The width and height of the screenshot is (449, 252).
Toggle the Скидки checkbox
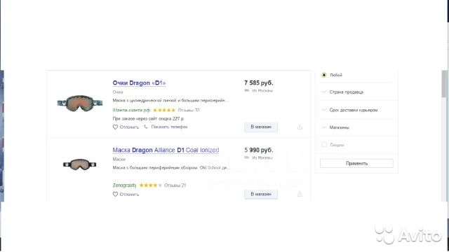(x=324, y=145)
